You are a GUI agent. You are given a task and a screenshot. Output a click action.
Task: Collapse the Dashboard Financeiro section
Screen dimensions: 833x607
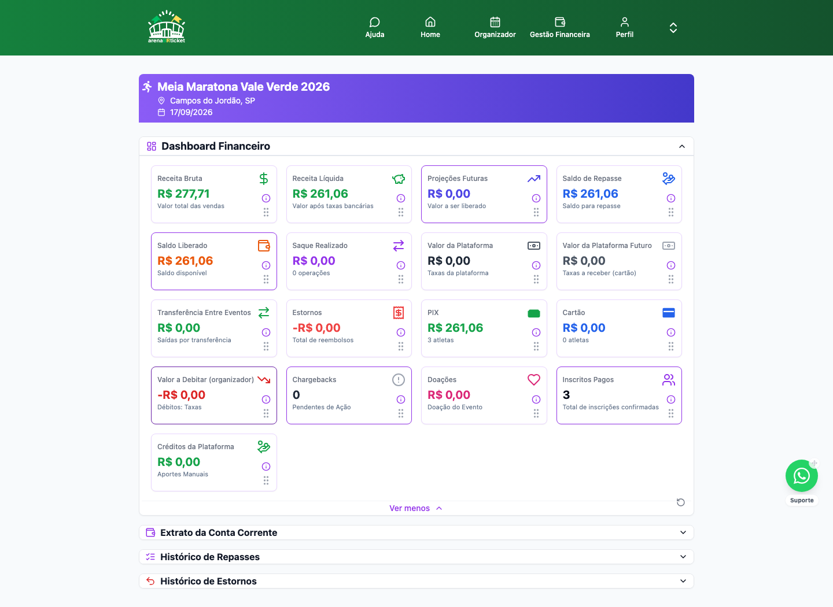tap(682, 146)
